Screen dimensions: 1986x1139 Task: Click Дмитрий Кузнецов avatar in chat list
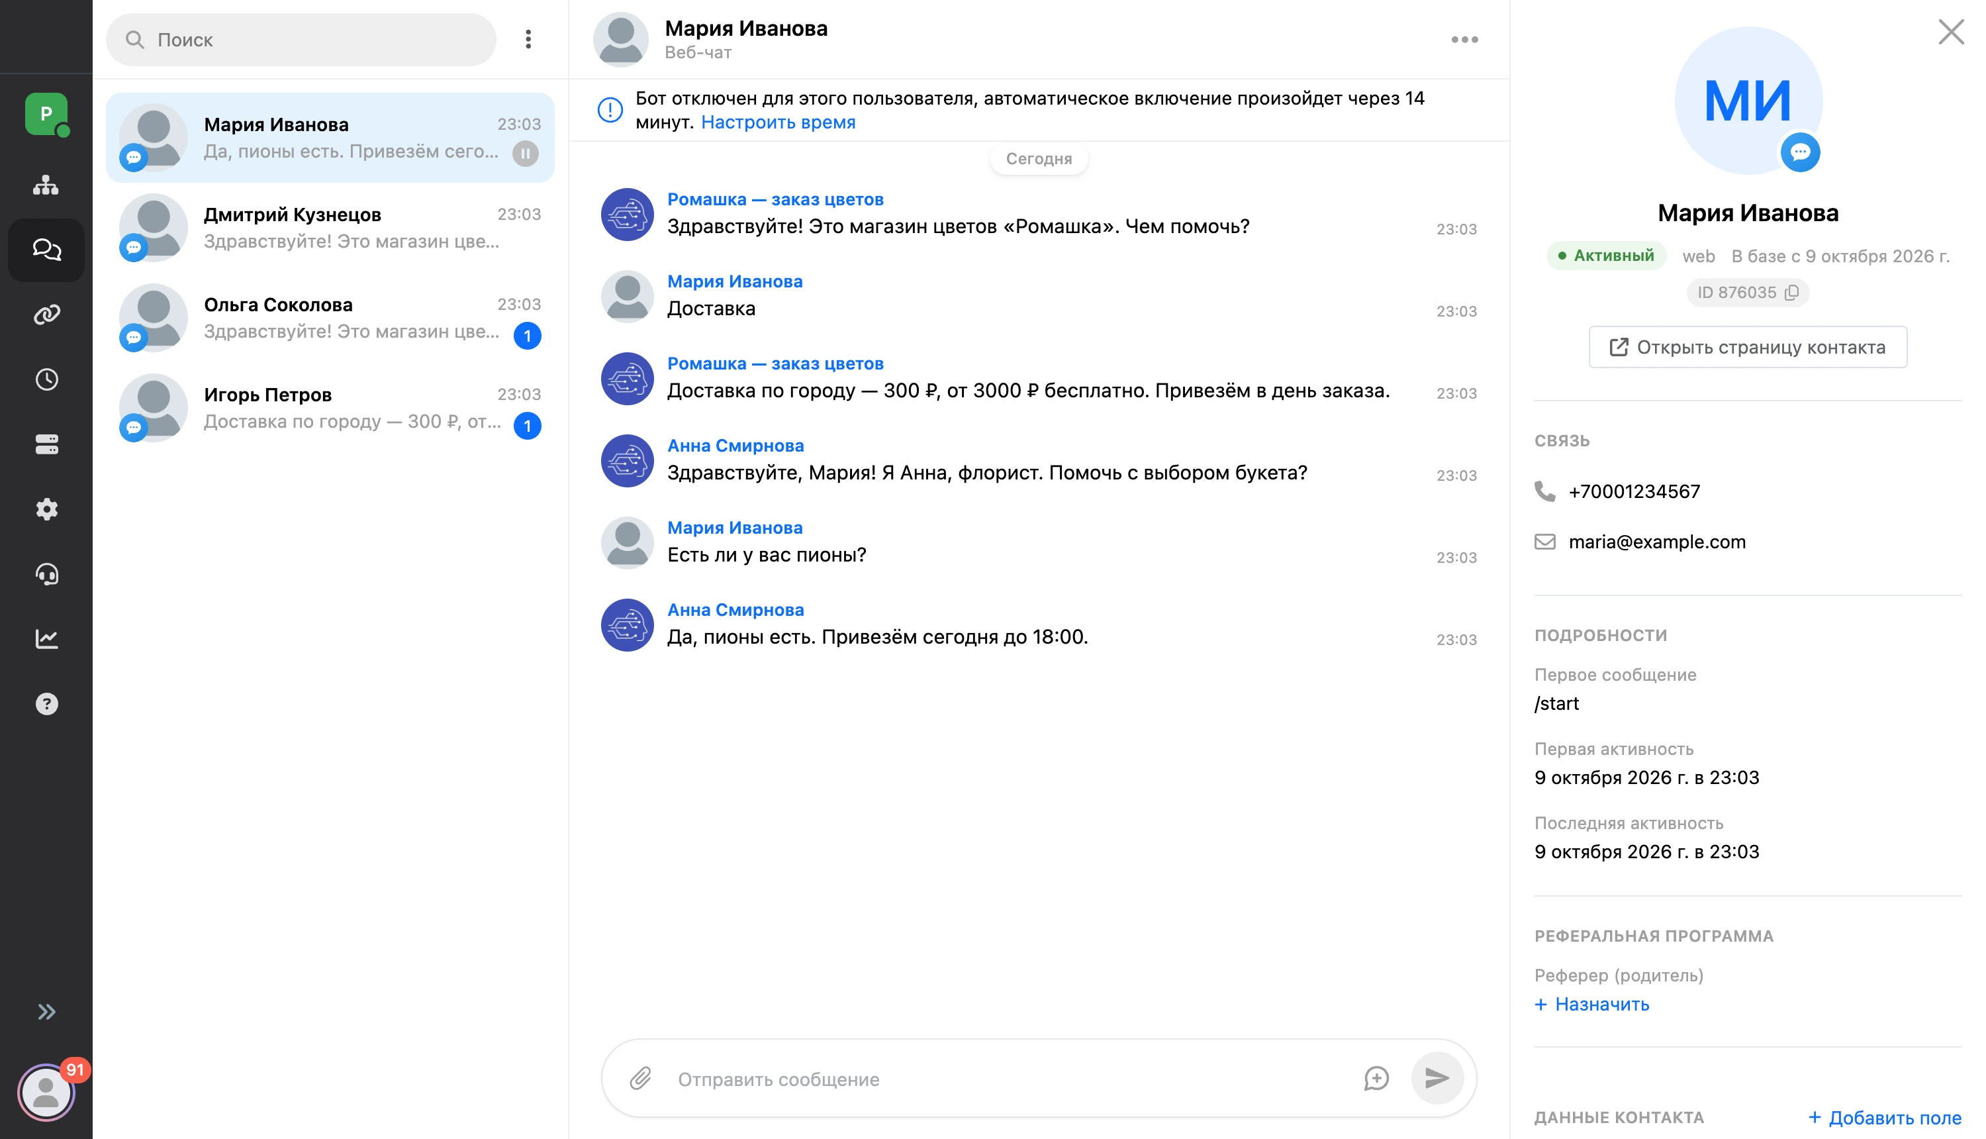coord(153,228)
